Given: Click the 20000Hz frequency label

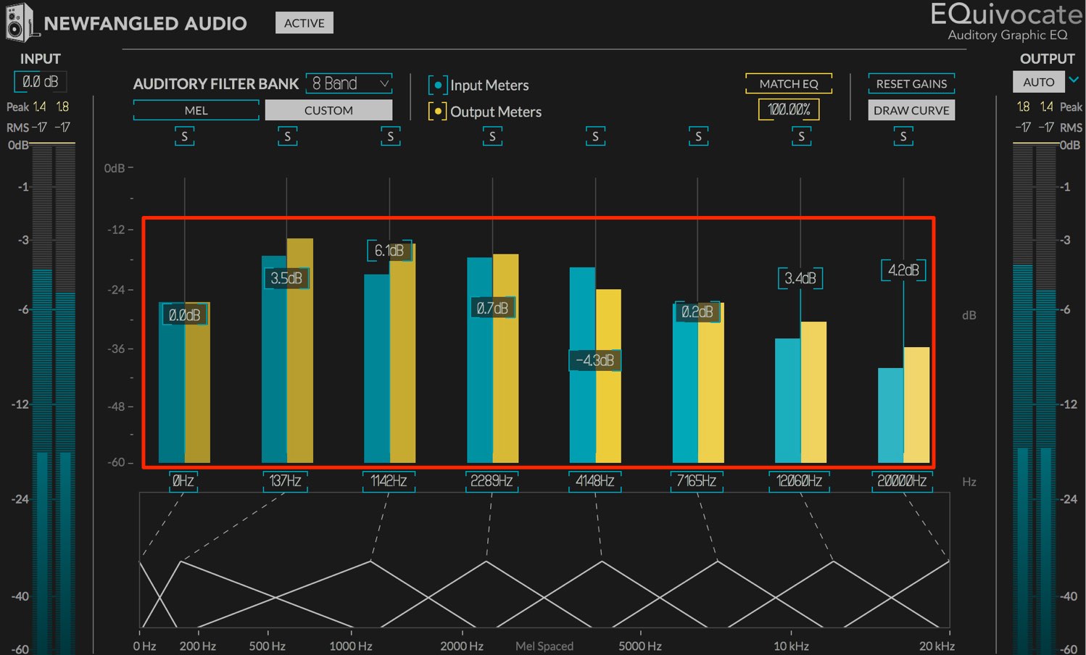Looking at the screenshot, I should (x=903, y=481).
